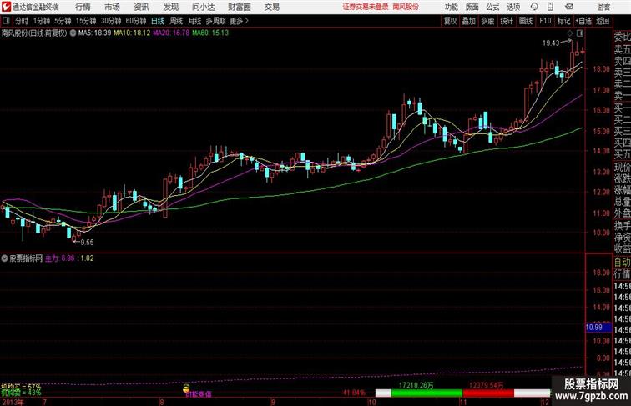631x406 pixels.
Task: Toggle the side panel icon at chart top-right
Action: pos(580,33)
